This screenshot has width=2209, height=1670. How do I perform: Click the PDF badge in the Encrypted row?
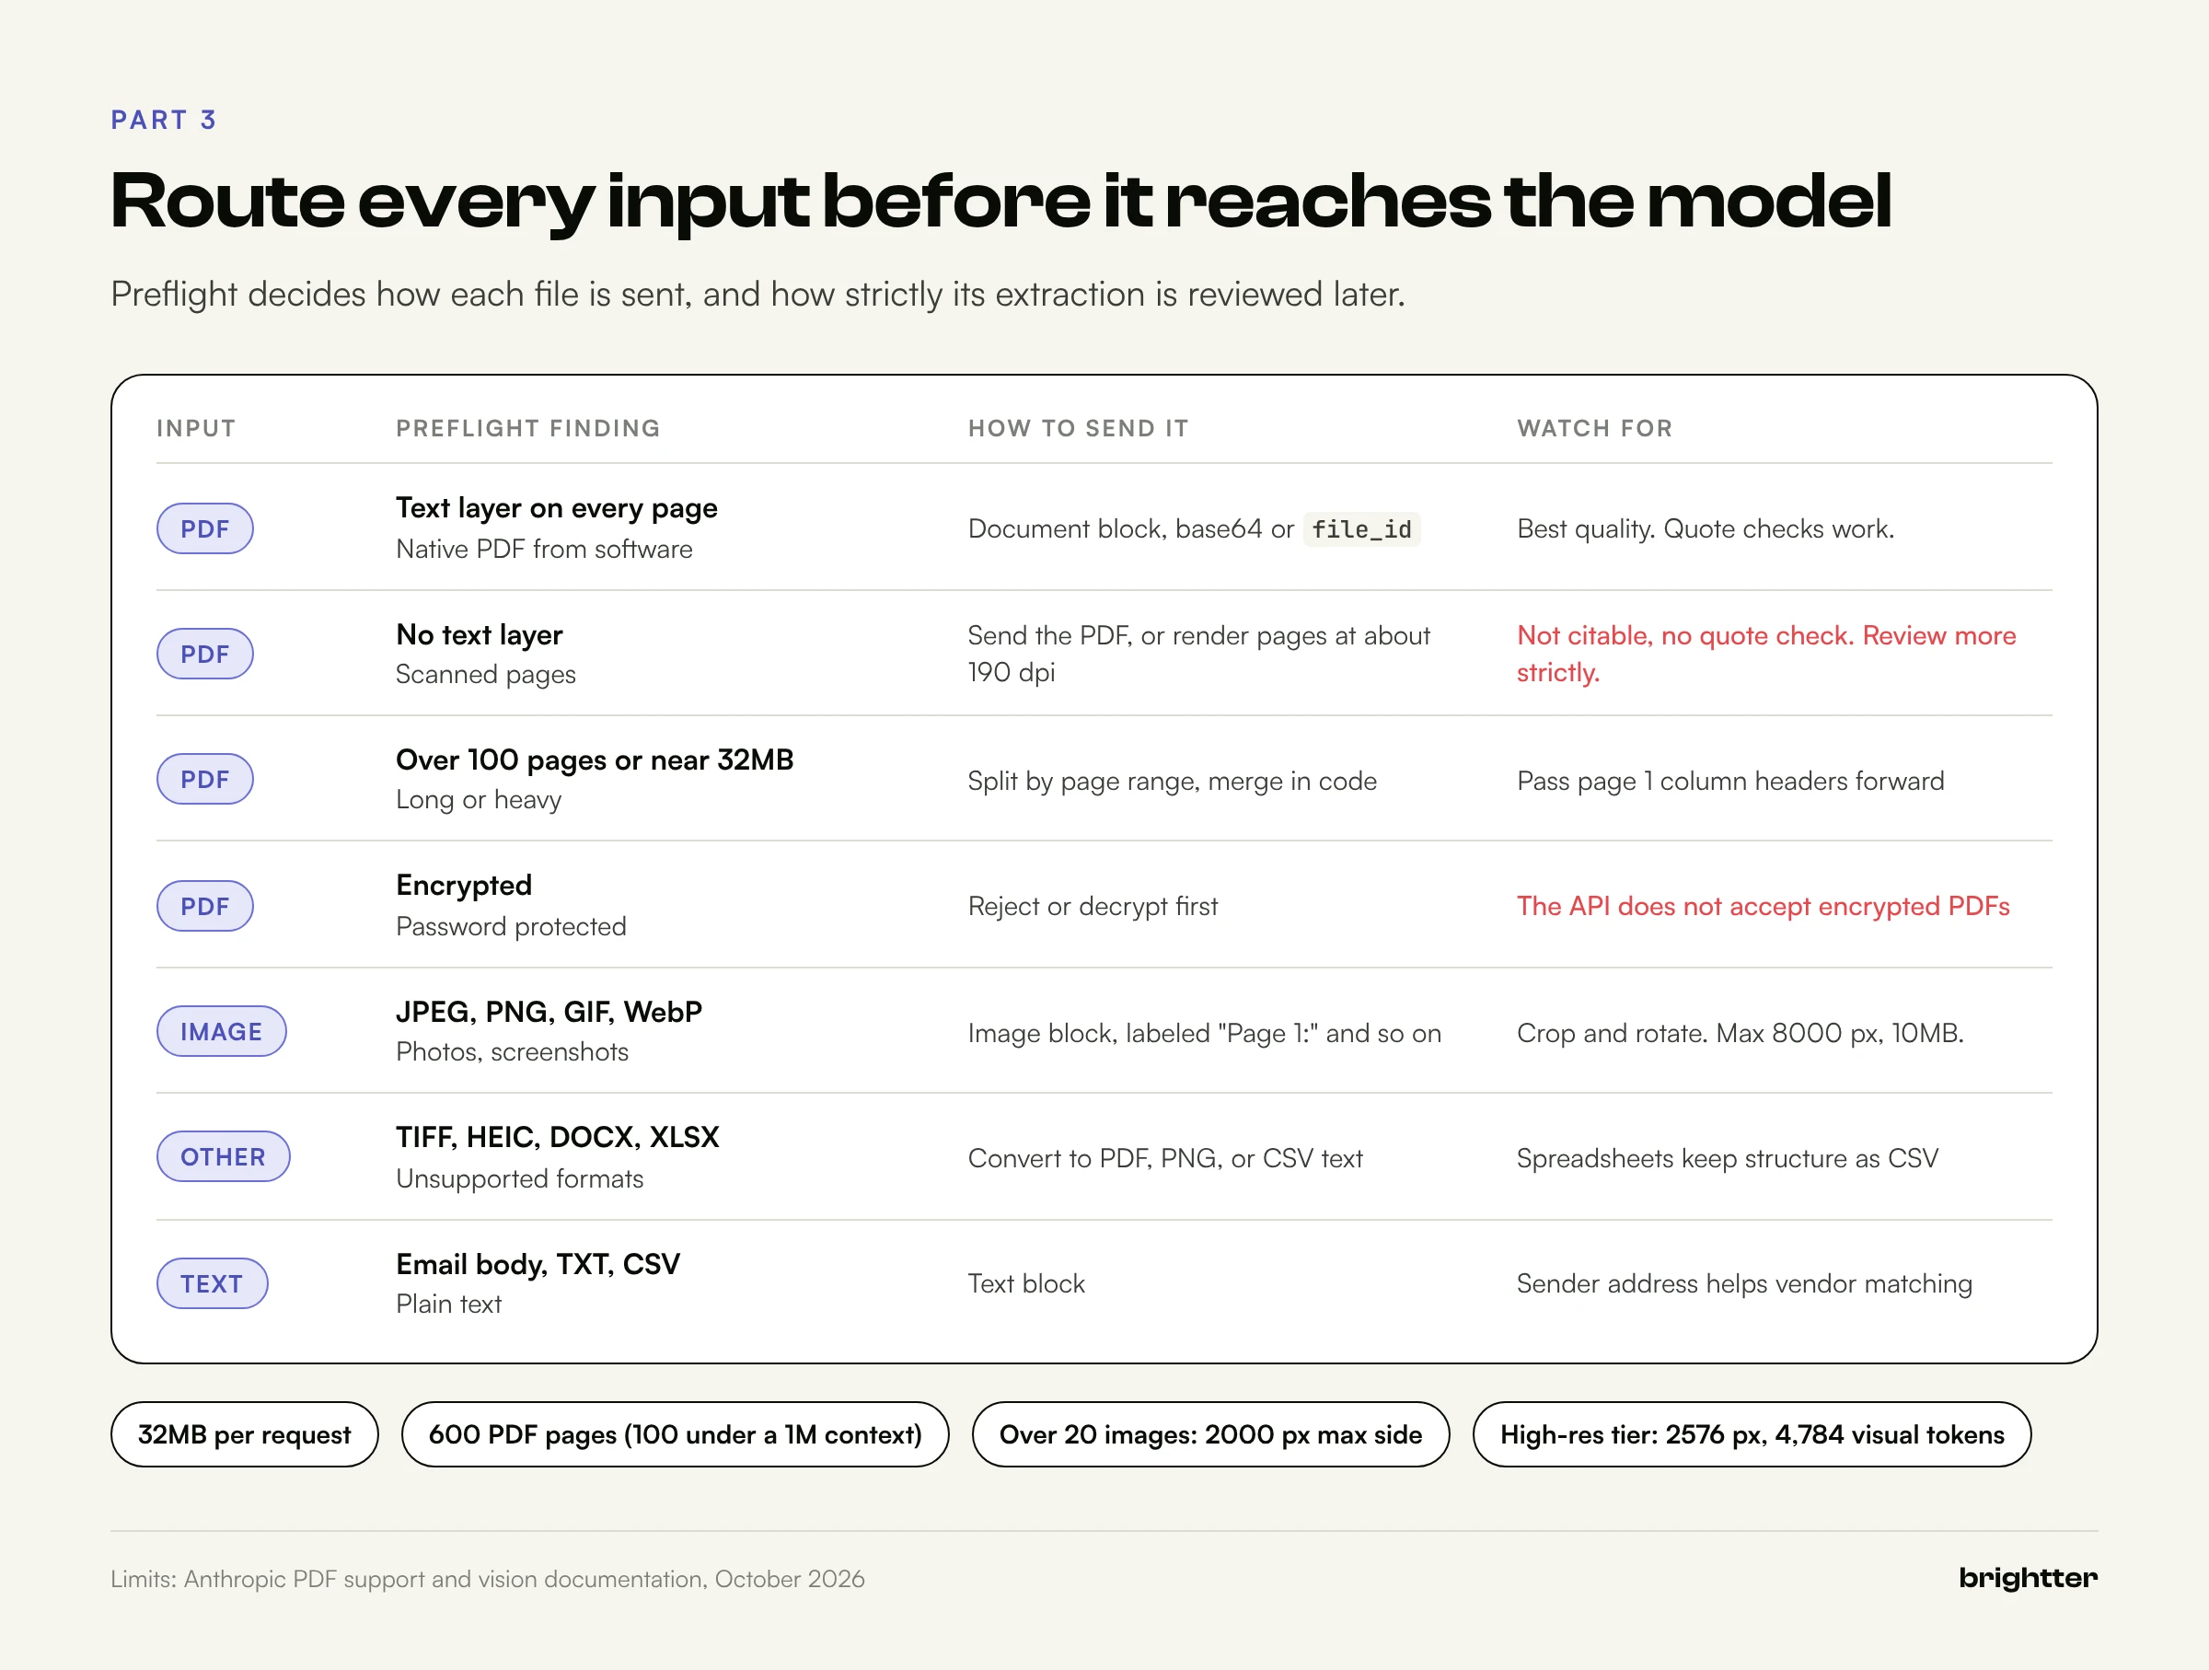(204, 906)
